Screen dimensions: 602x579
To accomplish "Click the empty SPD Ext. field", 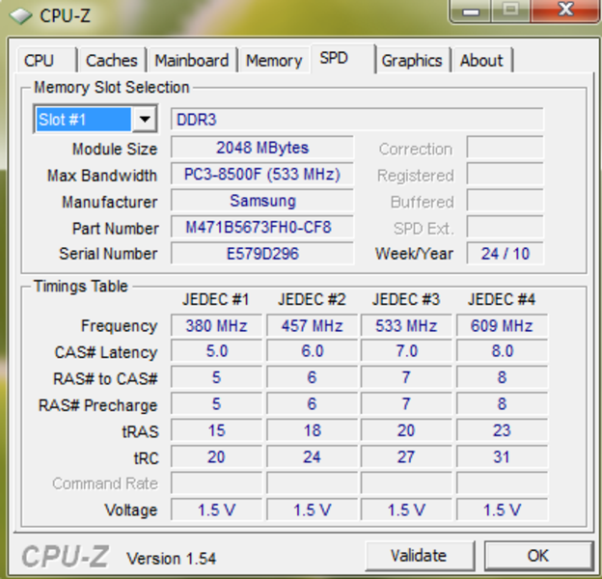I will pyautogui.click(x=506, y=227).
